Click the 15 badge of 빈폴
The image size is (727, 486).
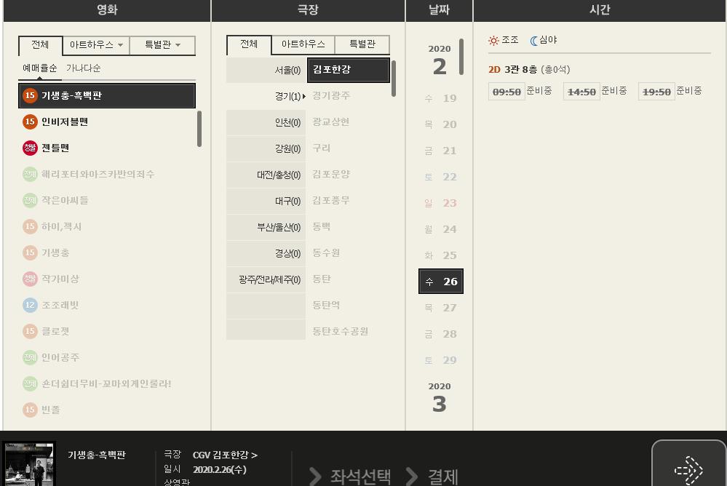click(x=30, y=410)
